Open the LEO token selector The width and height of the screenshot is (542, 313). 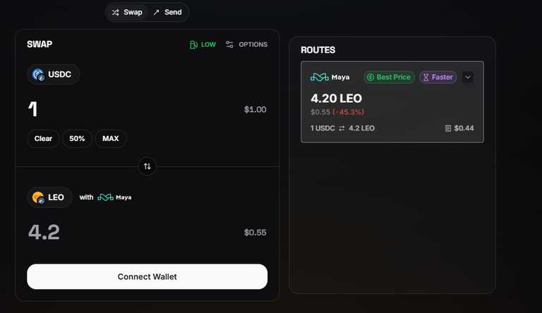49,197
